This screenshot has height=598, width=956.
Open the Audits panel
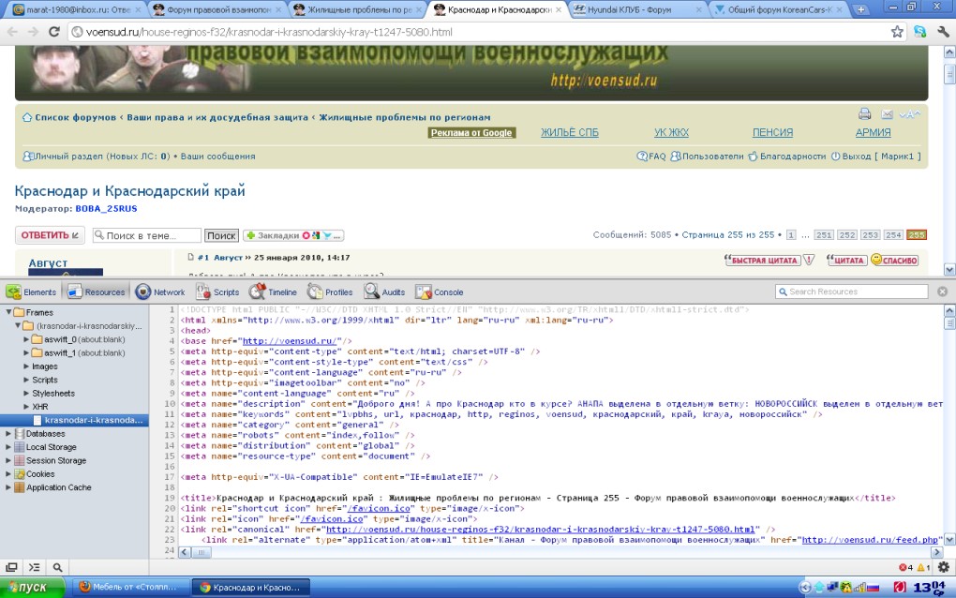coord(385,292)
